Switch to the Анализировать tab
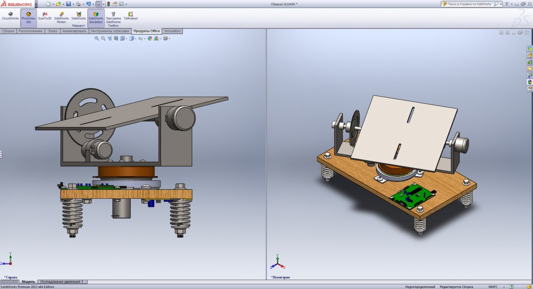Screen dimensions: 533x289 pyautogui.click(x=75, y=31)
